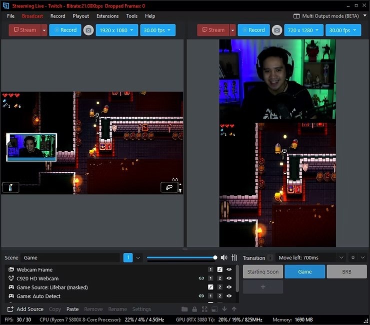This screenshot has height=325, width=370.
Task: Toggle output 2 for Game: Auto Detect
Action: [219, 296]
